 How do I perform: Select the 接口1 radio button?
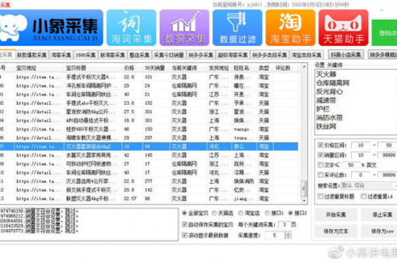pyautogui.click(x=267, y=213)
